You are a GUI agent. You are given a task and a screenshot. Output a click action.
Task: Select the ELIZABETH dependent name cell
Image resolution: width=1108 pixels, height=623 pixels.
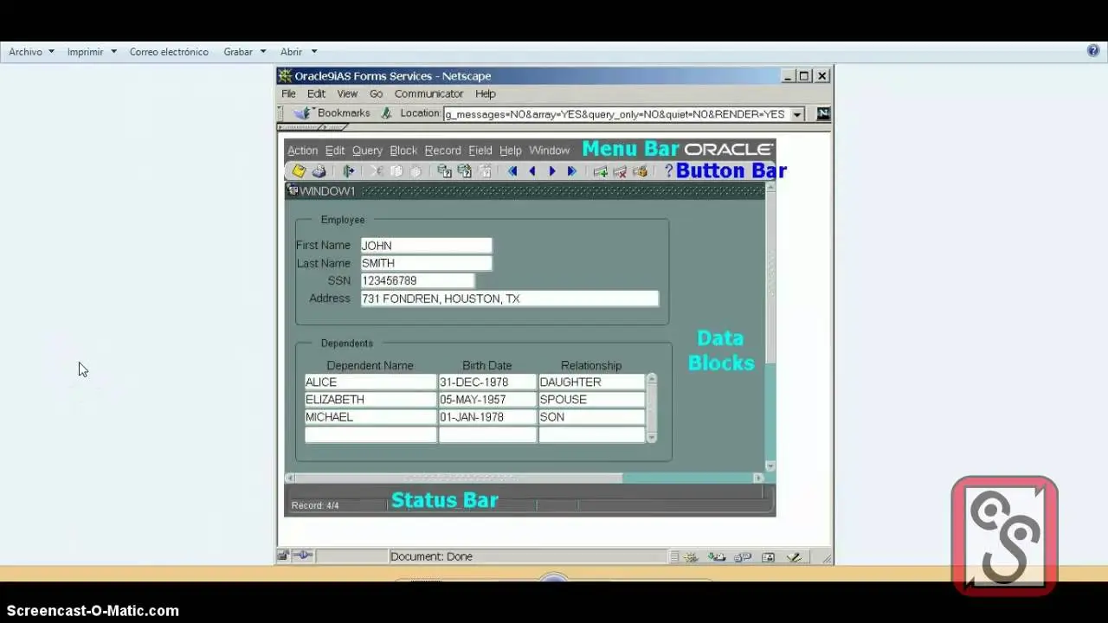[370, 400]
